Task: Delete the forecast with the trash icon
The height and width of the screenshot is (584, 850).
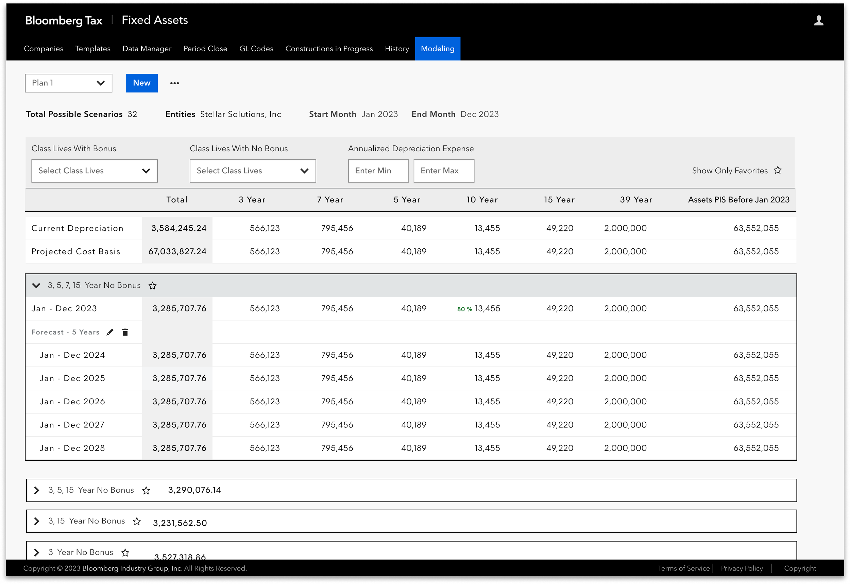Action: pyautogui.click(x=125, y=332)
